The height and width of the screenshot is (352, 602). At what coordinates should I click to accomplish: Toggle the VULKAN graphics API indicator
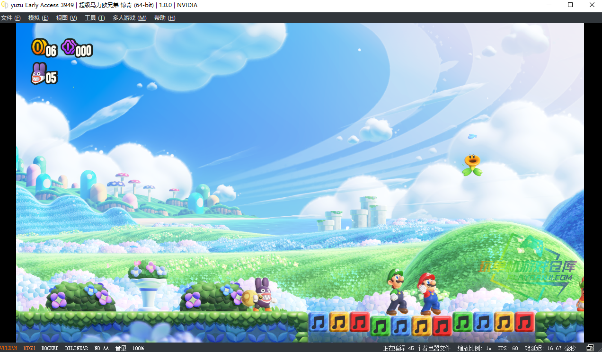(x=9, y=348)
